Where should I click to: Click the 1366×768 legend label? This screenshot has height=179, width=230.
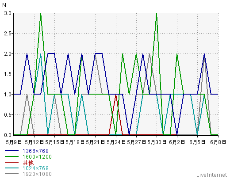point(35,151)
